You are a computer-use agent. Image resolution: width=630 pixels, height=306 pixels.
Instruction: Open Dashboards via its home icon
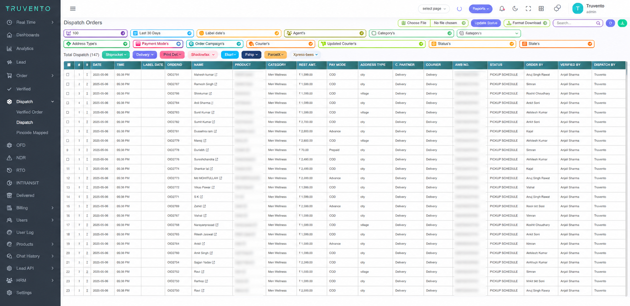click(x=9, y=35)
